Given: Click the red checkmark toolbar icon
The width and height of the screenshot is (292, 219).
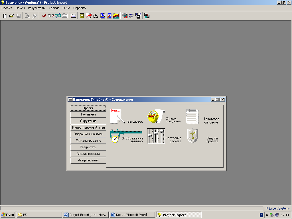Looking at the screenshot, I should click(x=44, y=16).
